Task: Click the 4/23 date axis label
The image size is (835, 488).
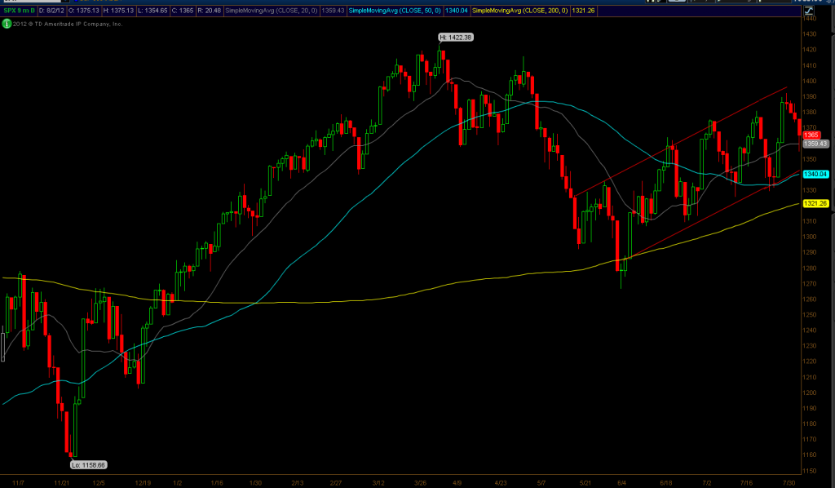Action: 501,482
